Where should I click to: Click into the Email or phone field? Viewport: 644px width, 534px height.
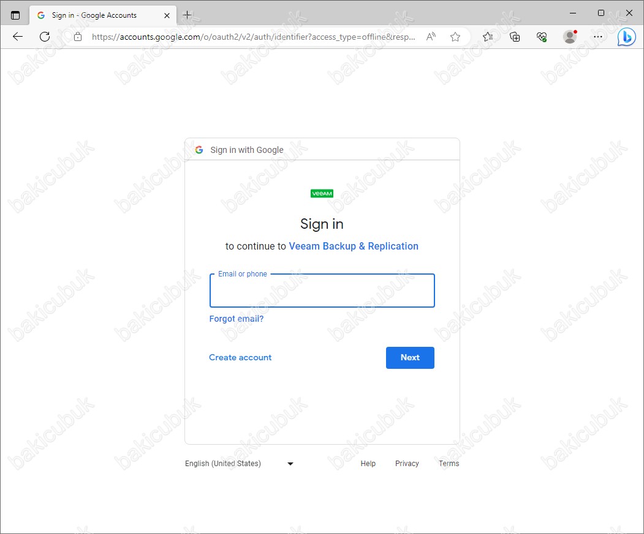322,291
